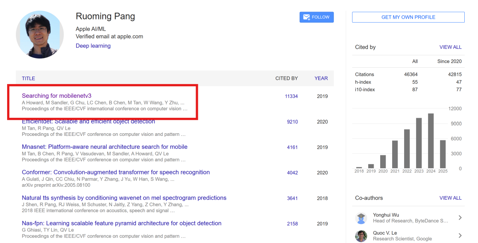Screen dimensions: 478x243
Task: Click the Follow envelope icon button
Action: point(316,17)
